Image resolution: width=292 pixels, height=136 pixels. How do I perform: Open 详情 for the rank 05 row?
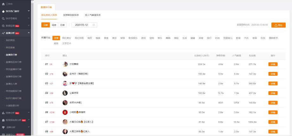(x=273, y=103)
